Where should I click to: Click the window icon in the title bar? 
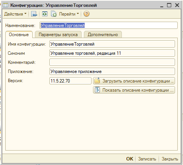tap(5, 5)
